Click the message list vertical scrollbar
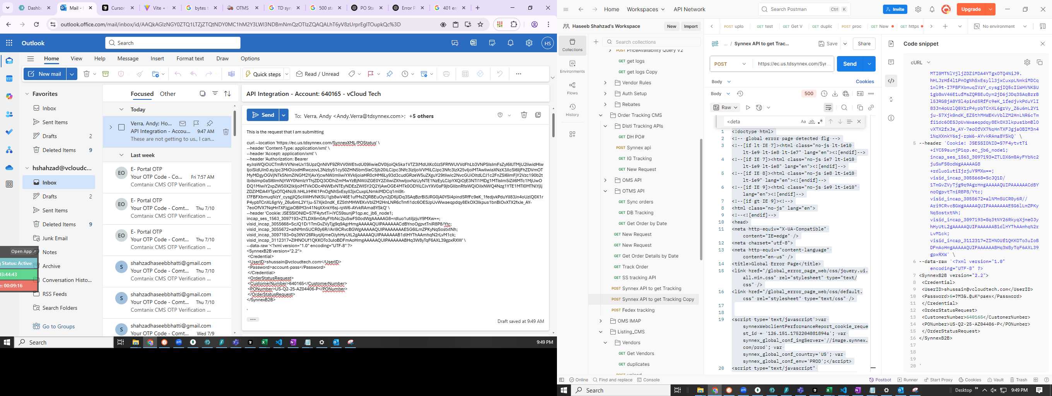Viewport: 1052px width, 396px height. [x=234, y=124]
